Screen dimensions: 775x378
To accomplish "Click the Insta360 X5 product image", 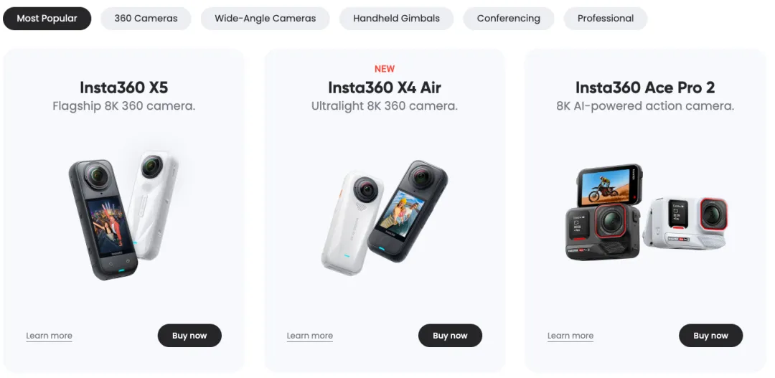I will click(x=123, y=214).
